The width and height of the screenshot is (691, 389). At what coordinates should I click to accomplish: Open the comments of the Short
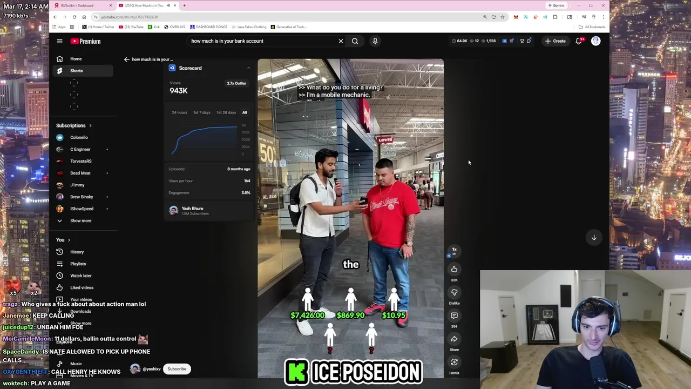coord(454,316)
